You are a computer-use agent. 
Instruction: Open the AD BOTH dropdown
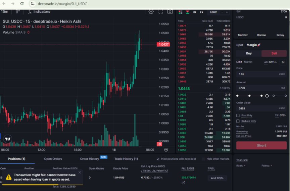click(271, 62)
